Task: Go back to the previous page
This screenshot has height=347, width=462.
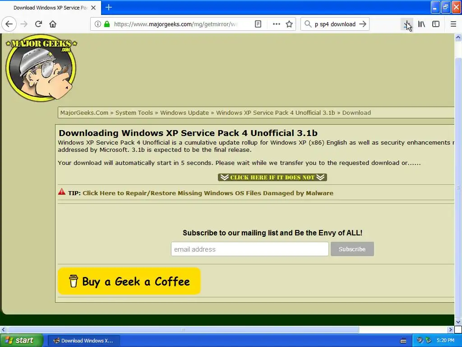Action: pos(9,24)
